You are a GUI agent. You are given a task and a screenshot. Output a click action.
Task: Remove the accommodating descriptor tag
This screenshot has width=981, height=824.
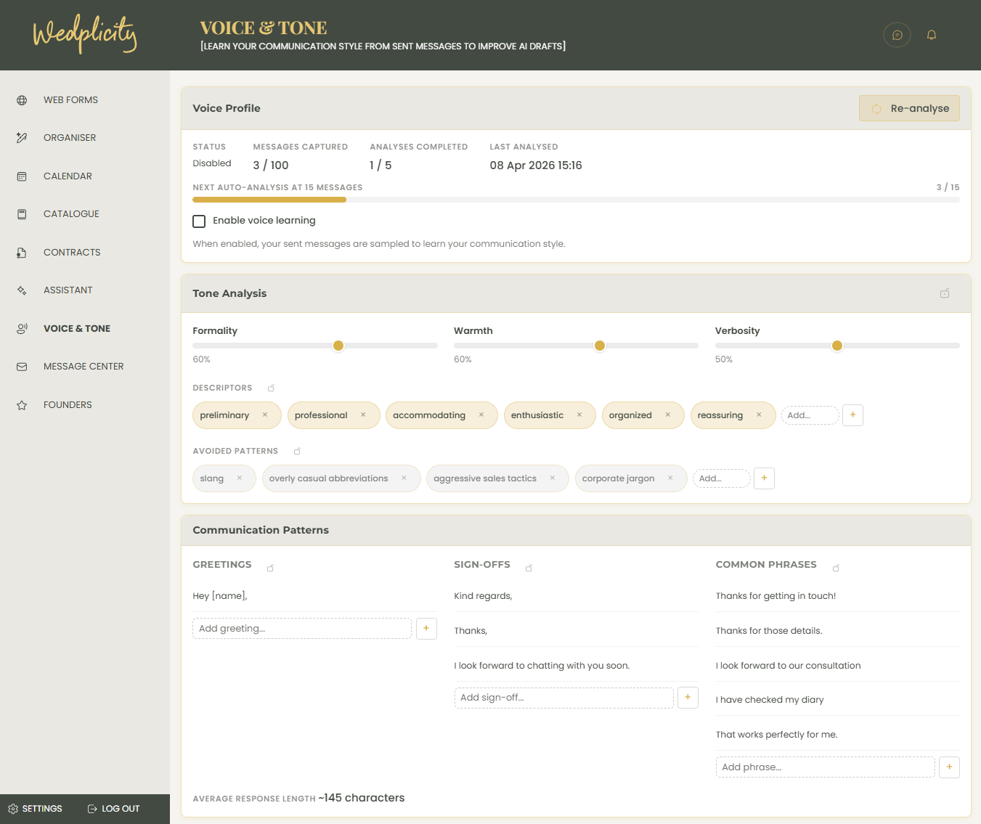click(x=481, y=415)
